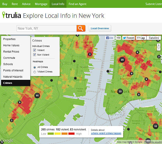Click black crime dot near Cobble Hill
This screenshot has height=144, width=162.
click(128, 129)
